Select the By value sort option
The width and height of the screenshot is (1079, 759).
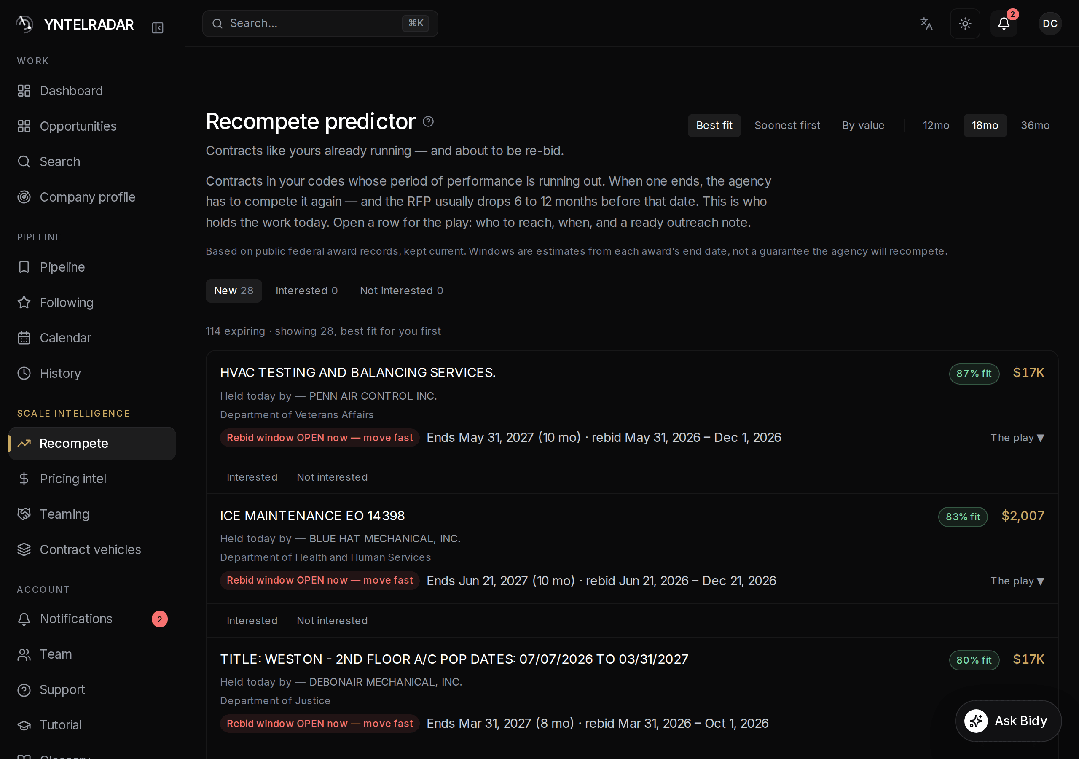click(863, 126)
